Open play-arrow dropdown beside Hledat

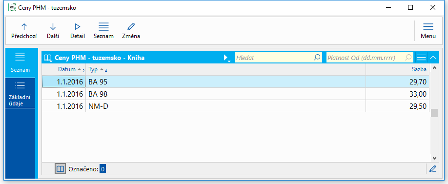[x=227, y=58]
